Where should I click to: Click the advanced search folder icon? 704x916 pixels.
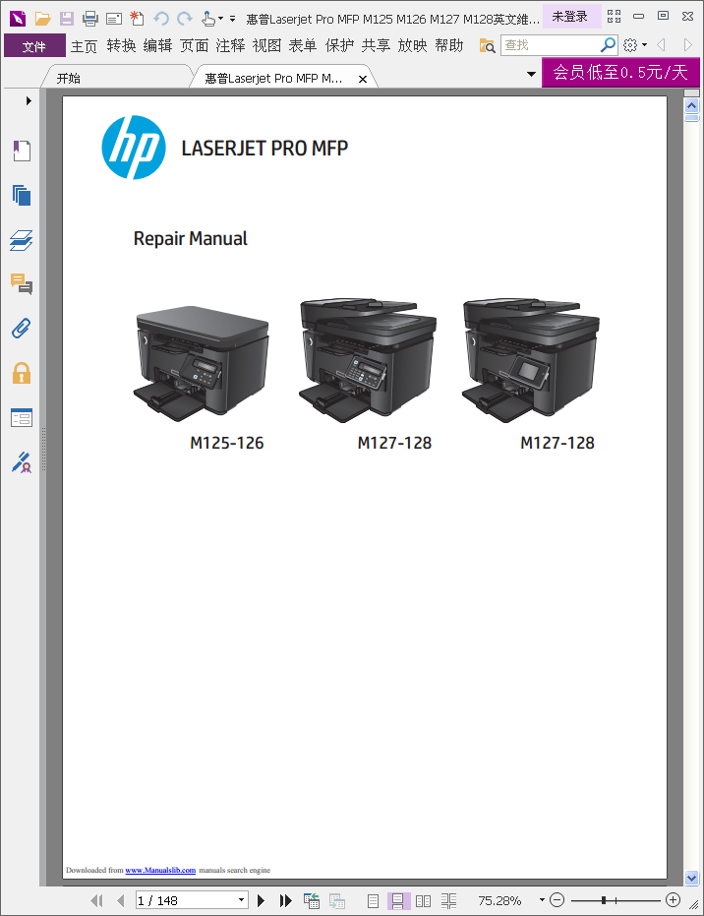487,45
